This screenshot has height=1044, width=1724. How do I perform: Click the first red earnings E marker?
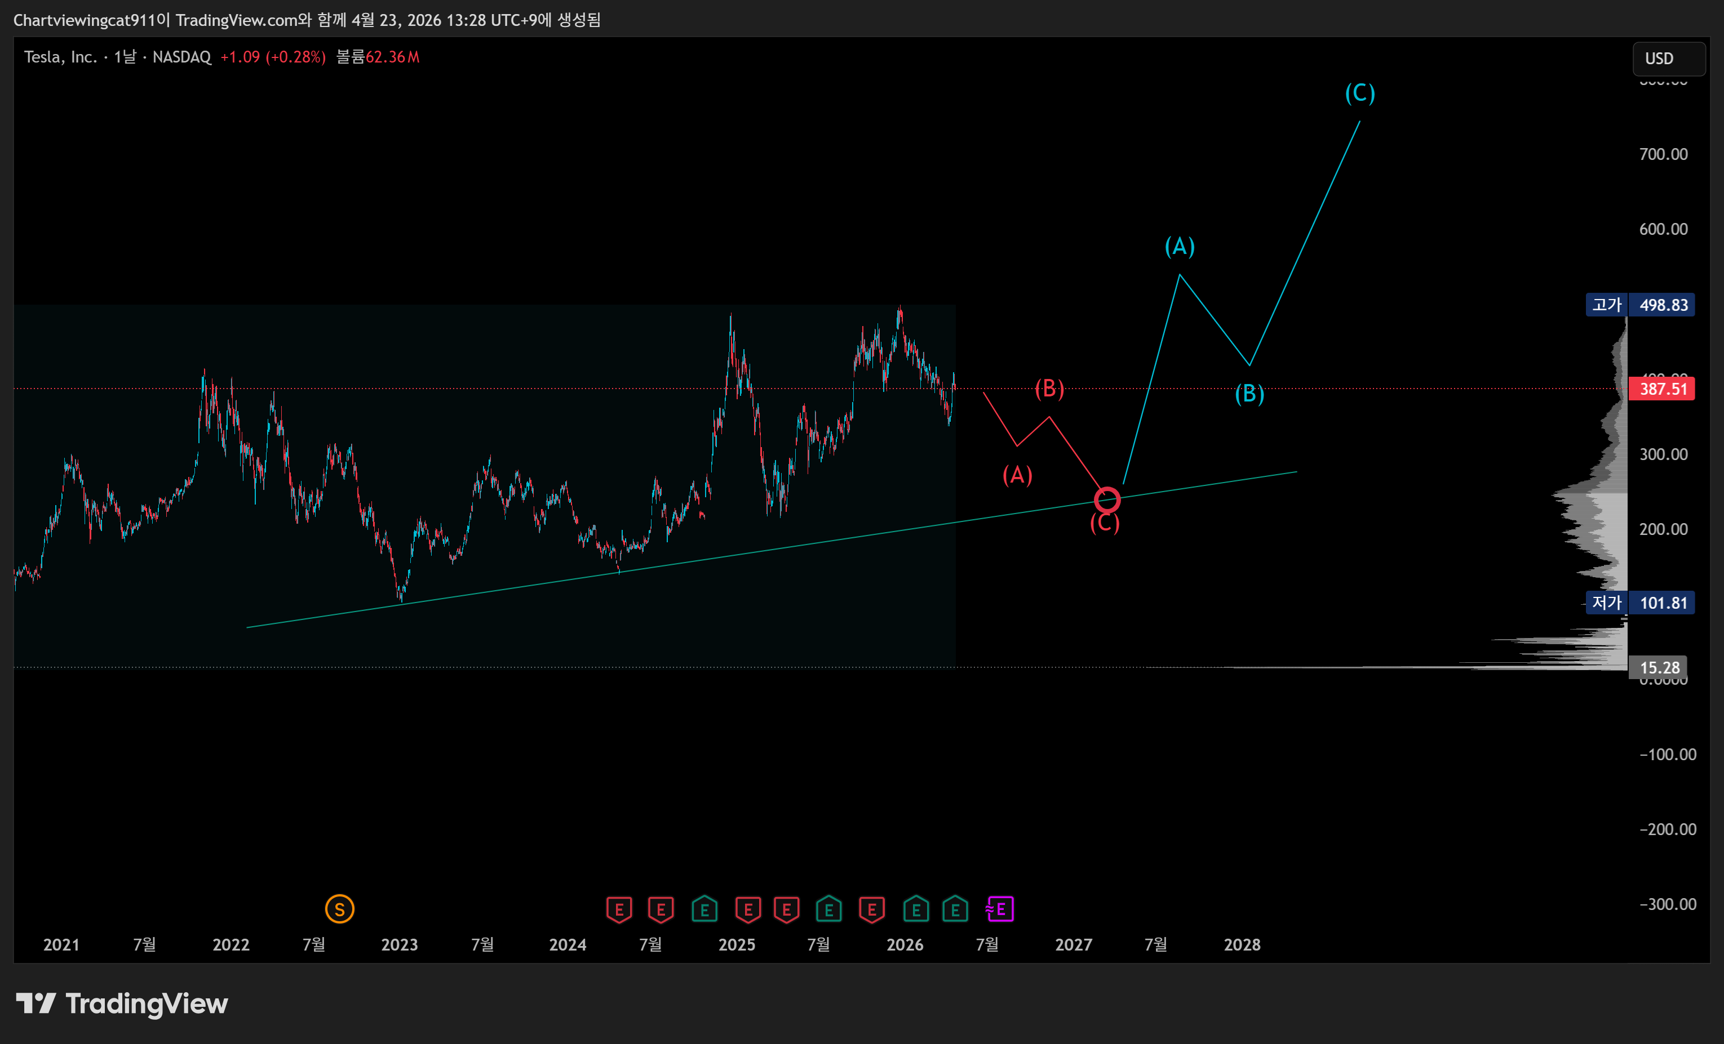618,909
